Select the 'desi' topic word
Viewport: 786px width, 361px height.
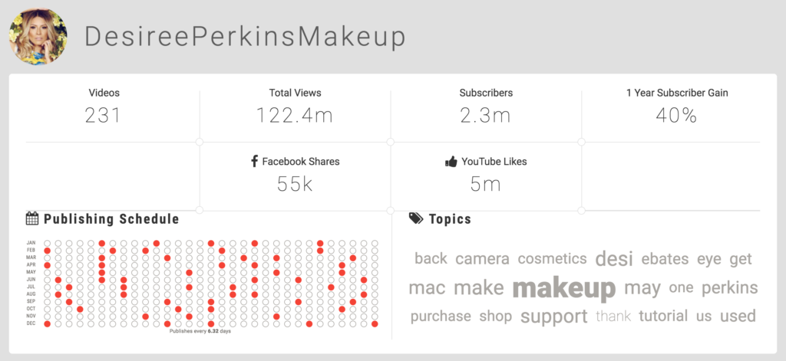614,259
